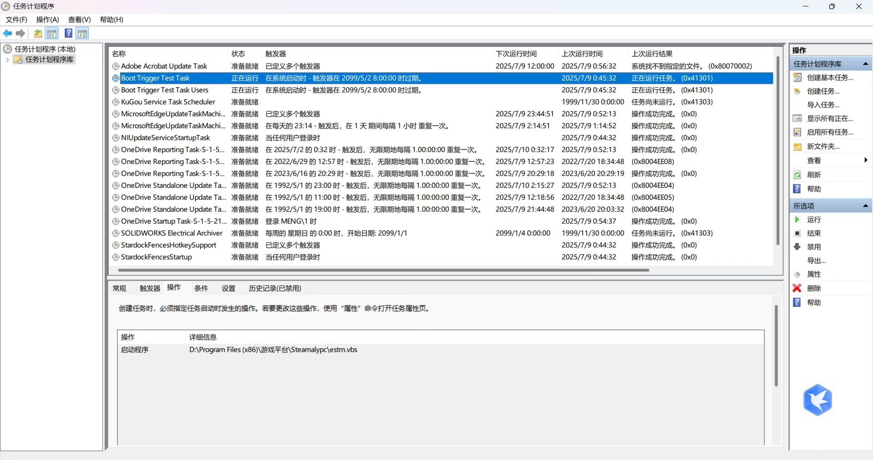Click 新文件夹... action
873x460 pixels.
[x=823, y=146]
